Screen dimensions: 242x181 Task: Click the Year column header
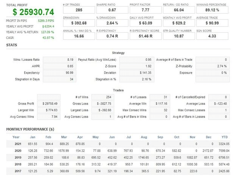(x=16, y=137)
